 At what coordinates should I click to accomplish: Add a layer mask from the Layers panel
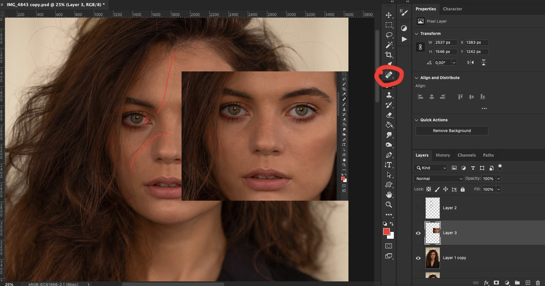click(497, 283)
